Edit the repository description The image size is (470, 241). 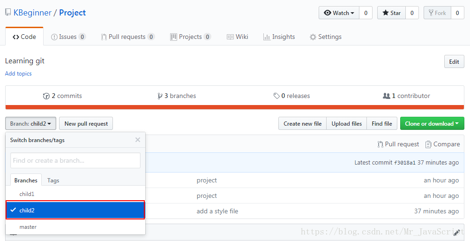click(454, 61)
